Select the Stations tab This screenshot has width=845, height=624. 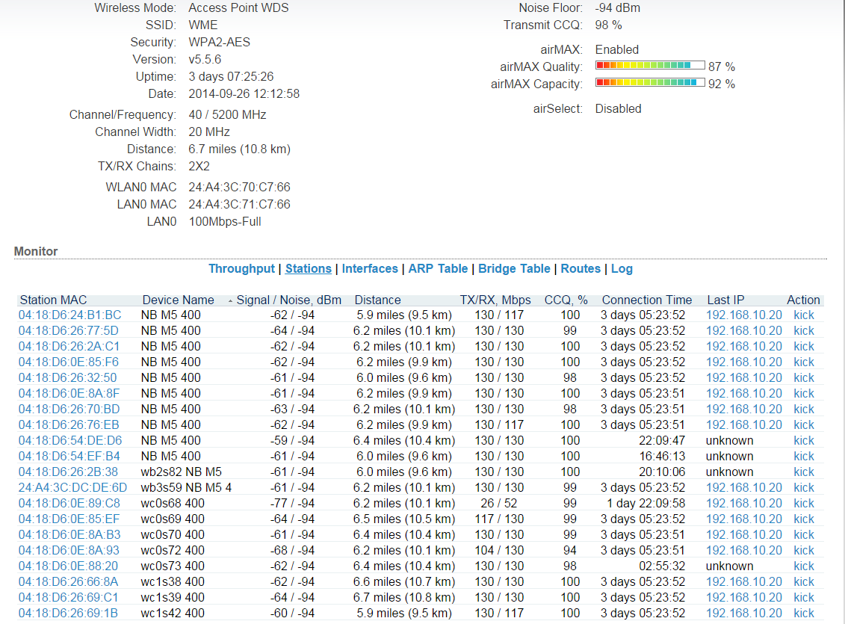[x=309, y=269]
